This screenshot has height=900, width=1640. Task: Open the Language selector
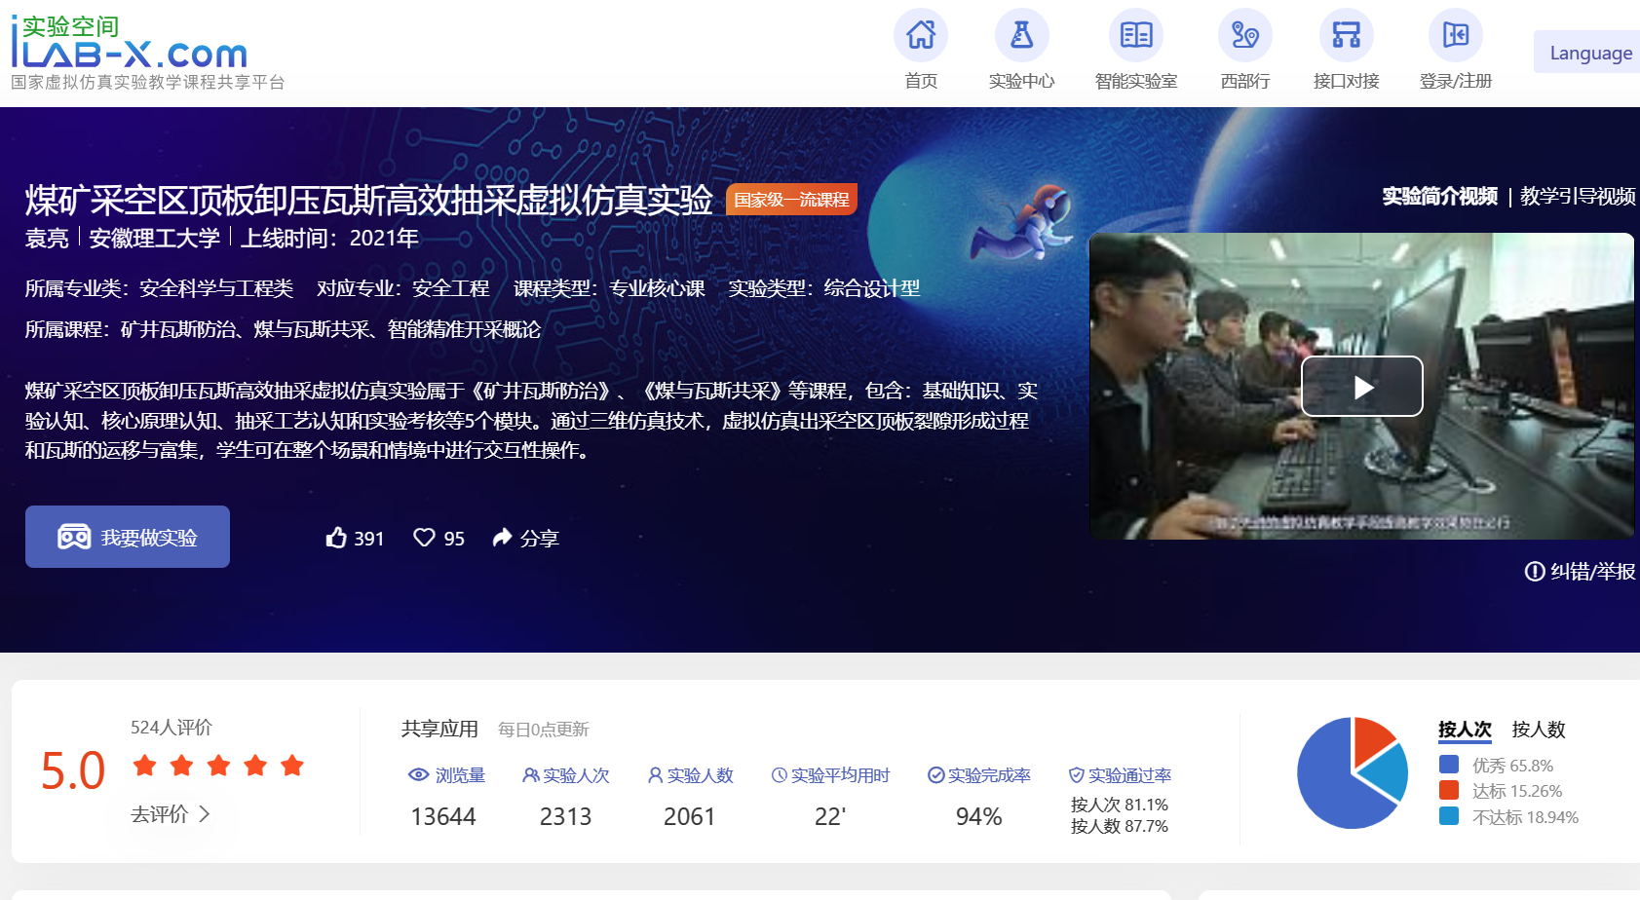1589,53
